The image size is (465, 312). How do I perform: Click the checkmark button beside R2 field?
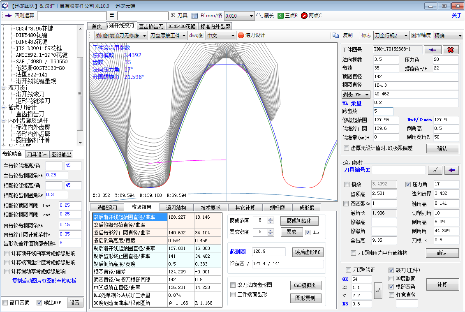(x=378, y=291)
